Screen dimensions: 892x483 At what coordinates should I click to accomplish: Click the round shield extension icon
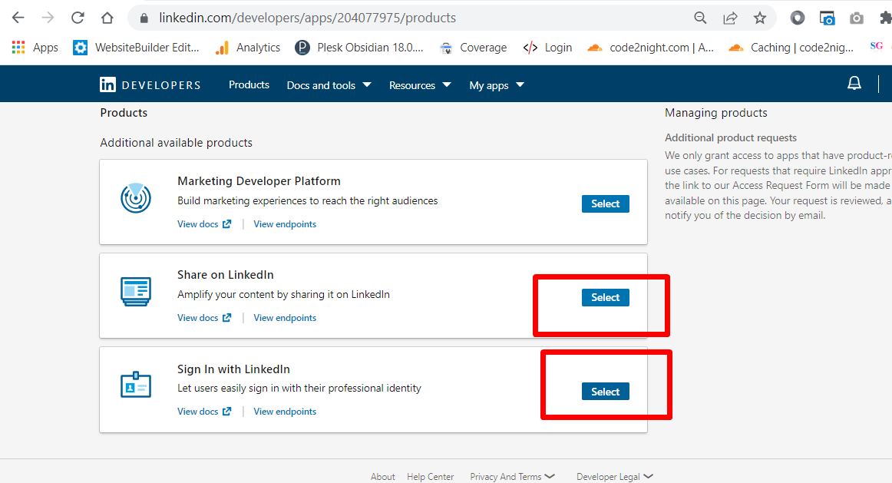pyautogui.click(x=798, y=18)
